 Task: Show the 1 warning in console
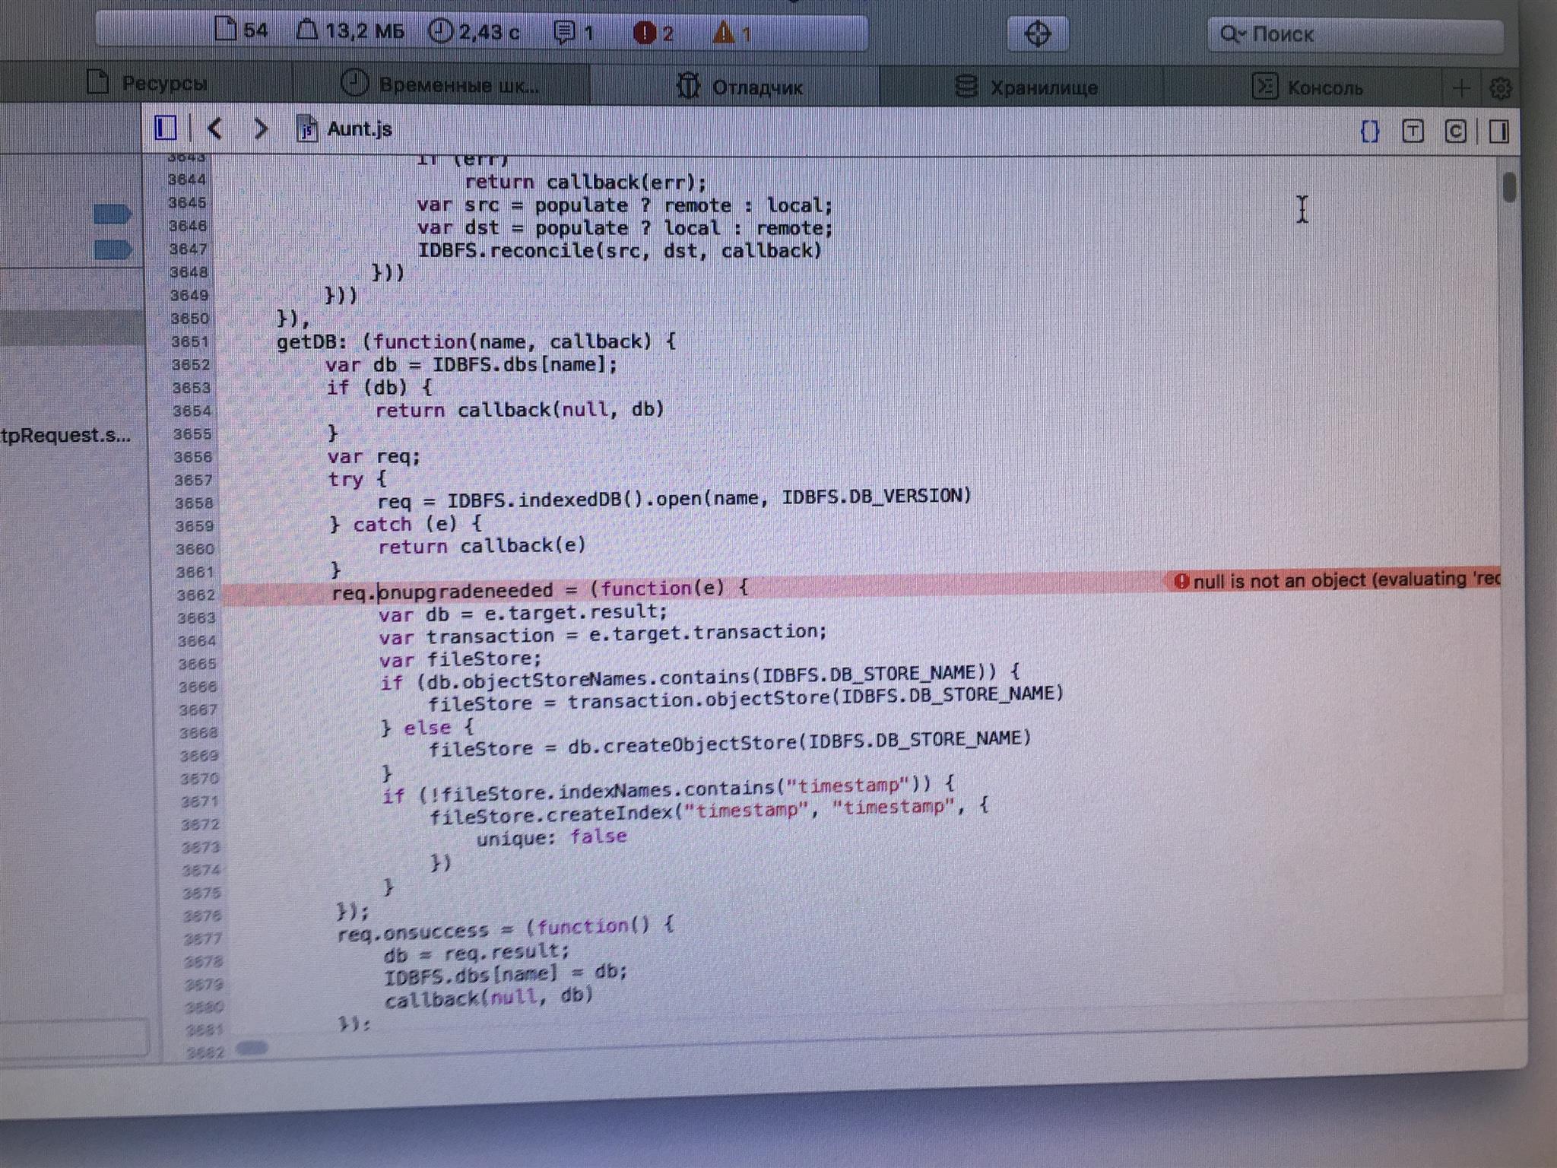[x=732, y=33]
